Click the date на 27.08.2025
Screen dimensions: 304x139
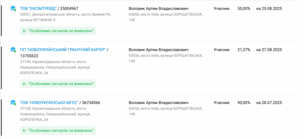[269, 50]
